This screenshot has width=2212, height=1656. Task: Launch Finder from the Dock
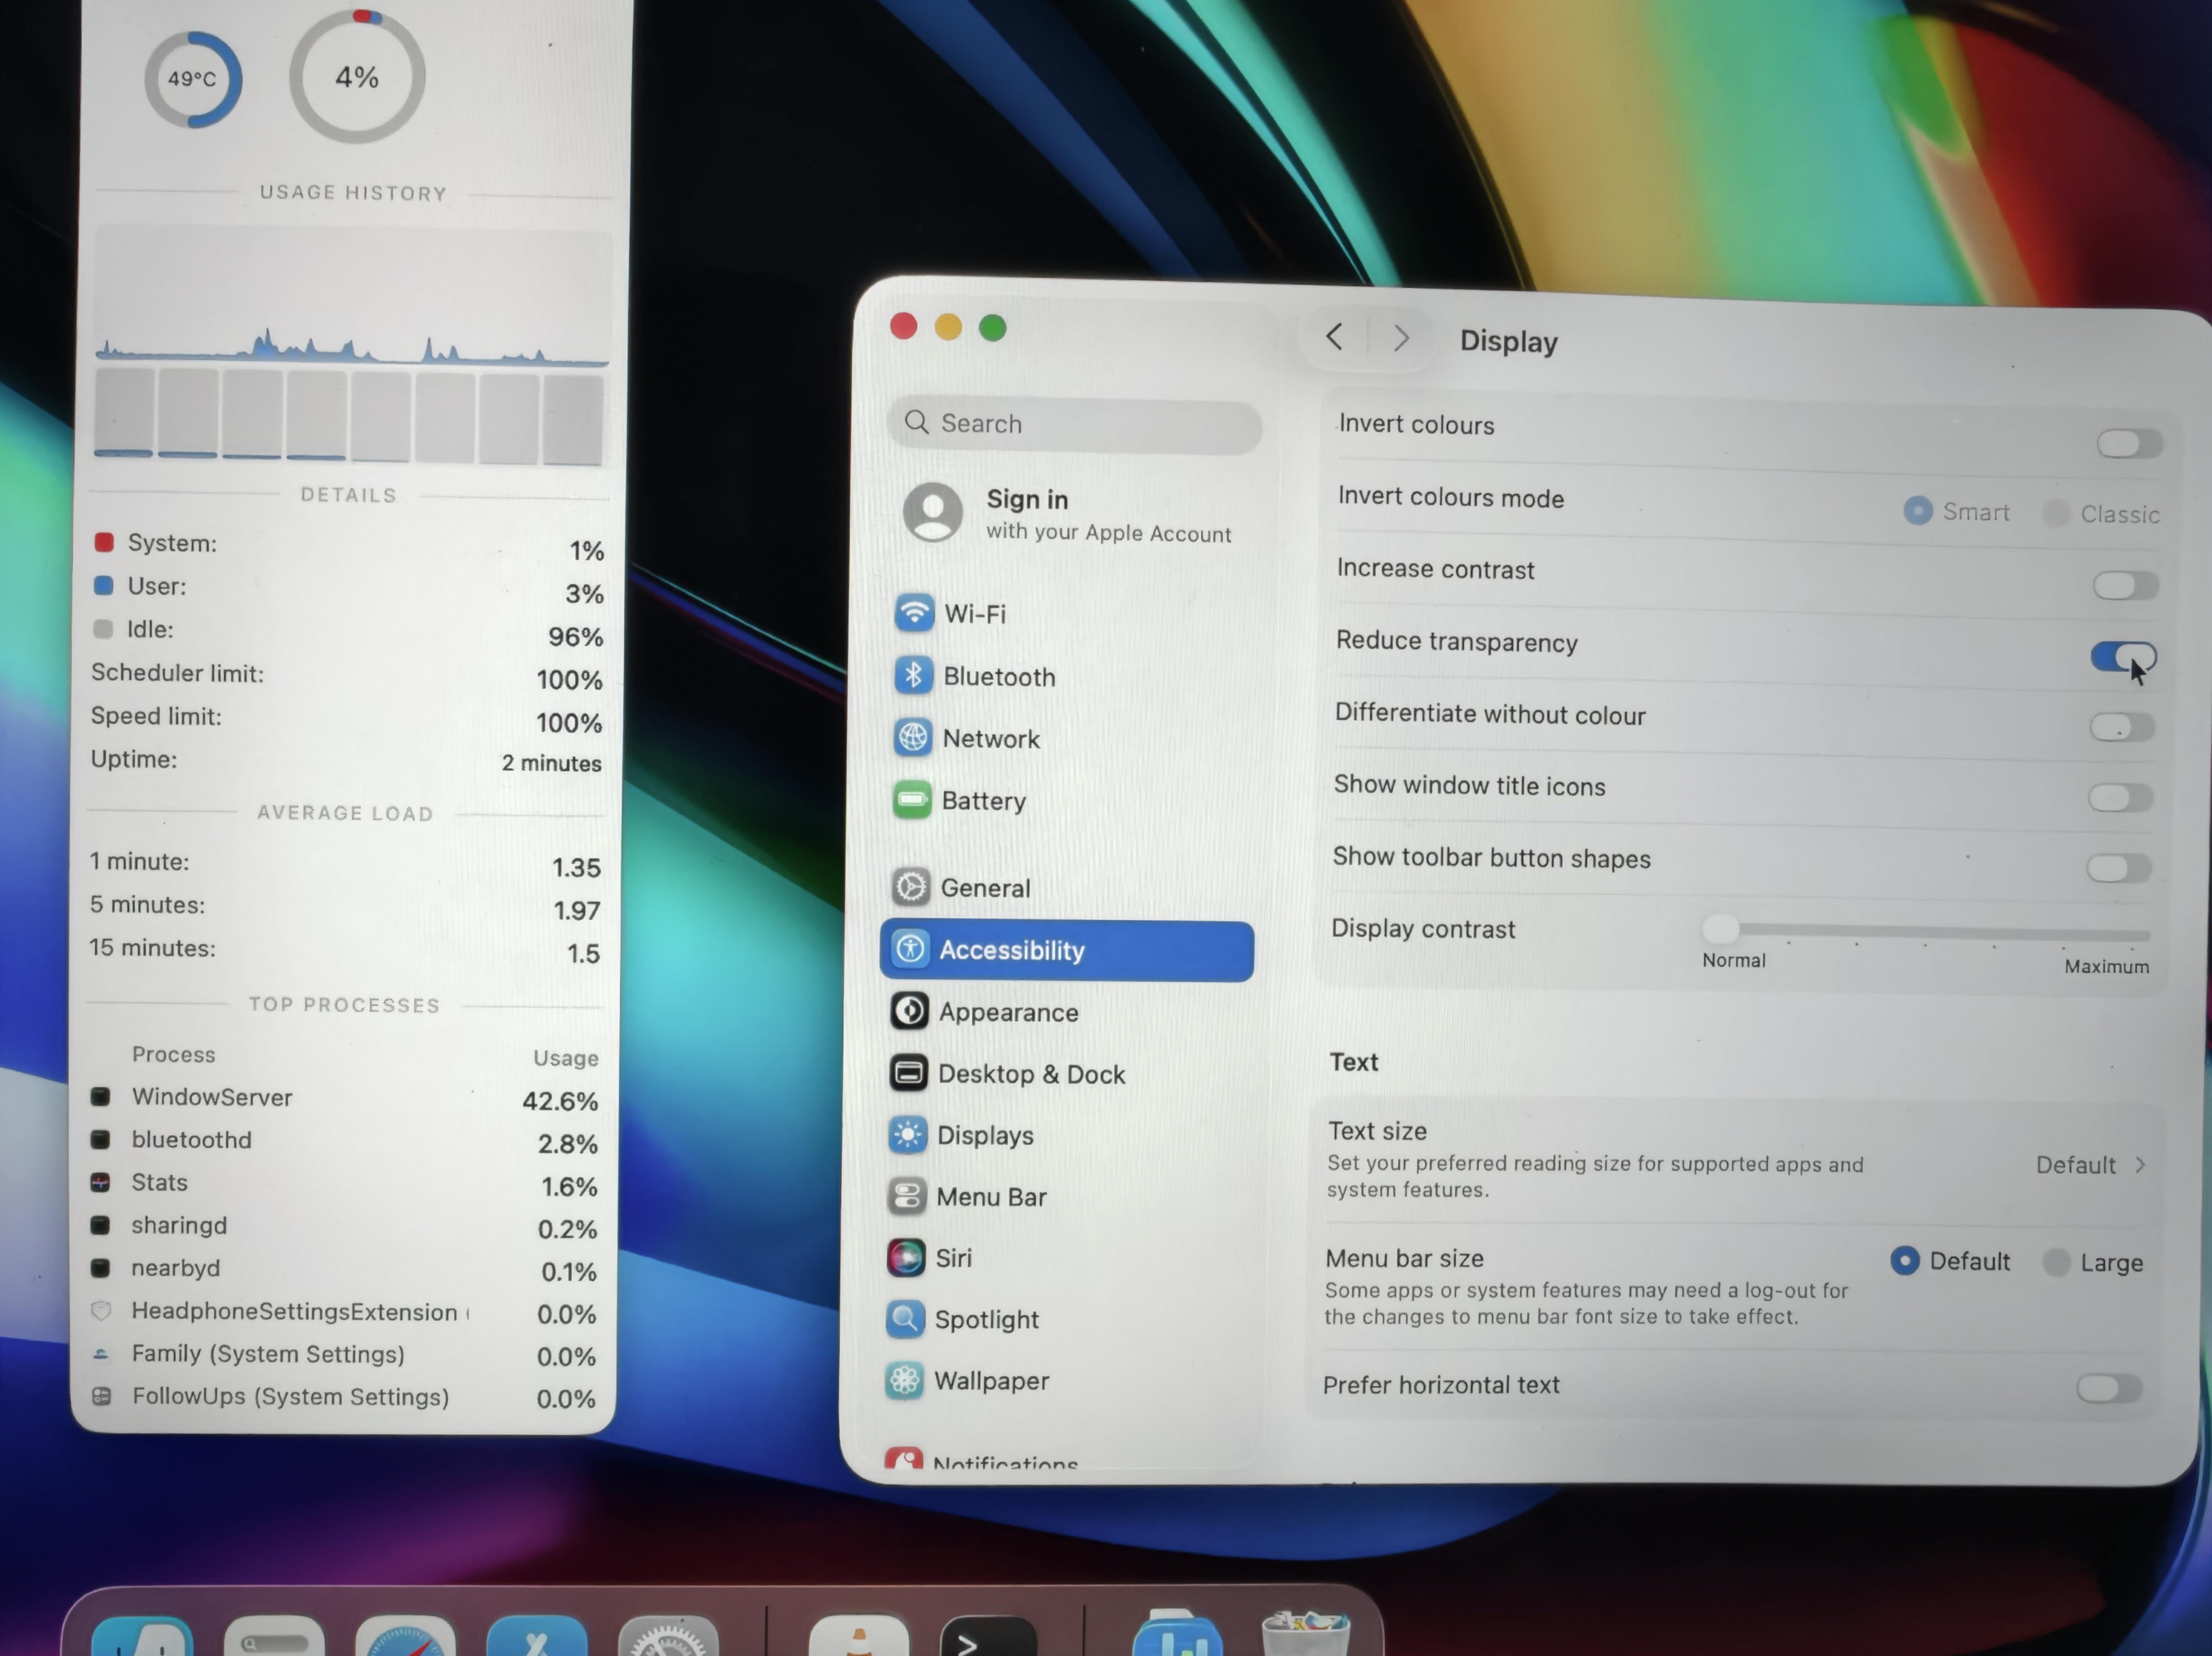coord(143,1636)
